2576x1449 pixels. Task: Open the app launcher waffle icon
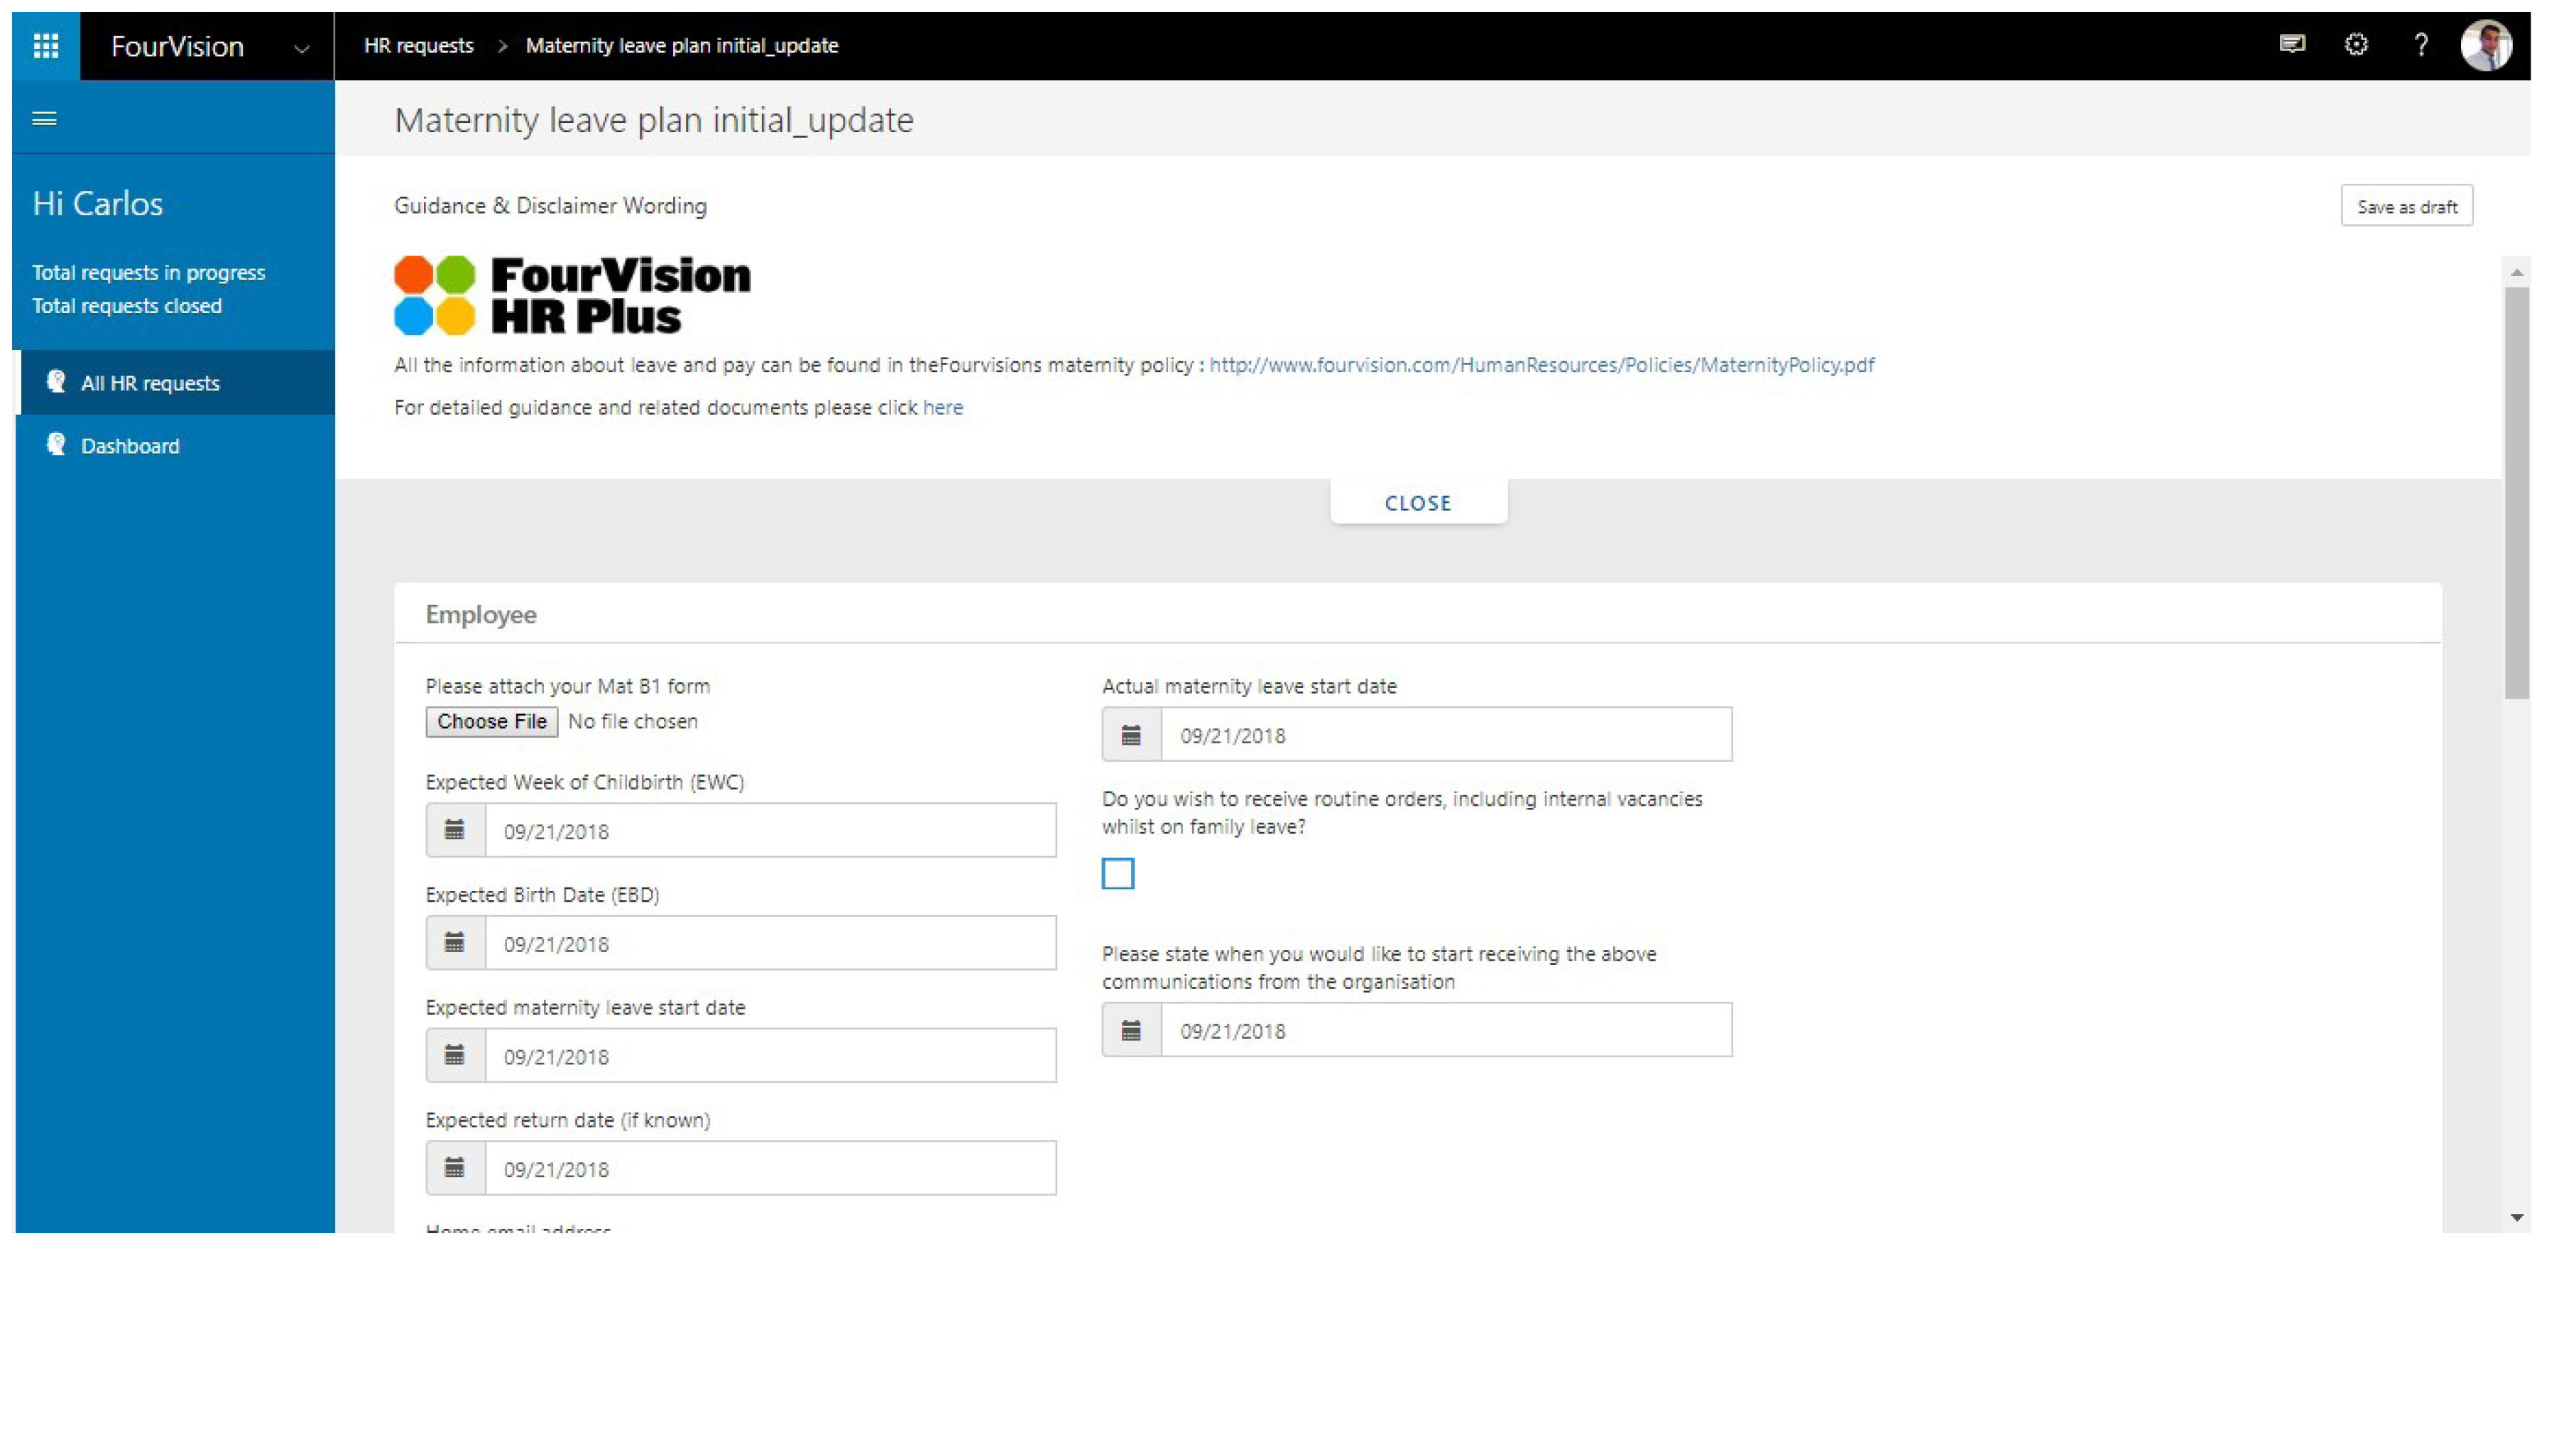[46, 46]
